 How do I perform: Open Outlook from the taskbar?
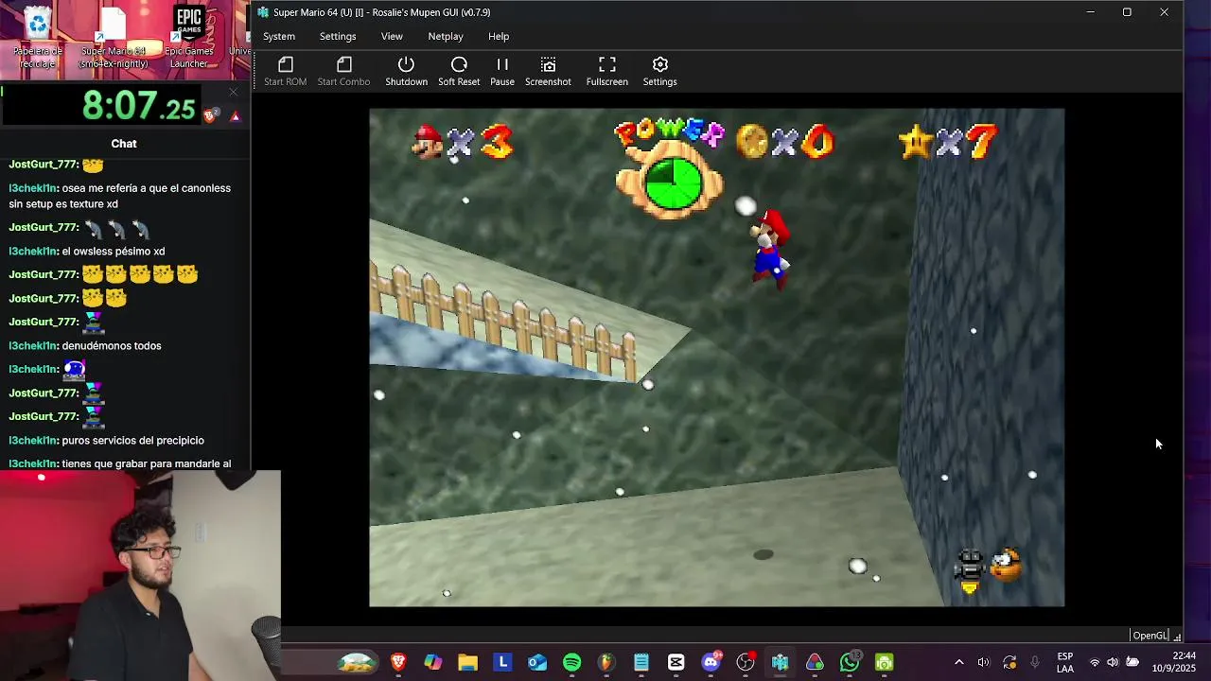pos(537,662)
